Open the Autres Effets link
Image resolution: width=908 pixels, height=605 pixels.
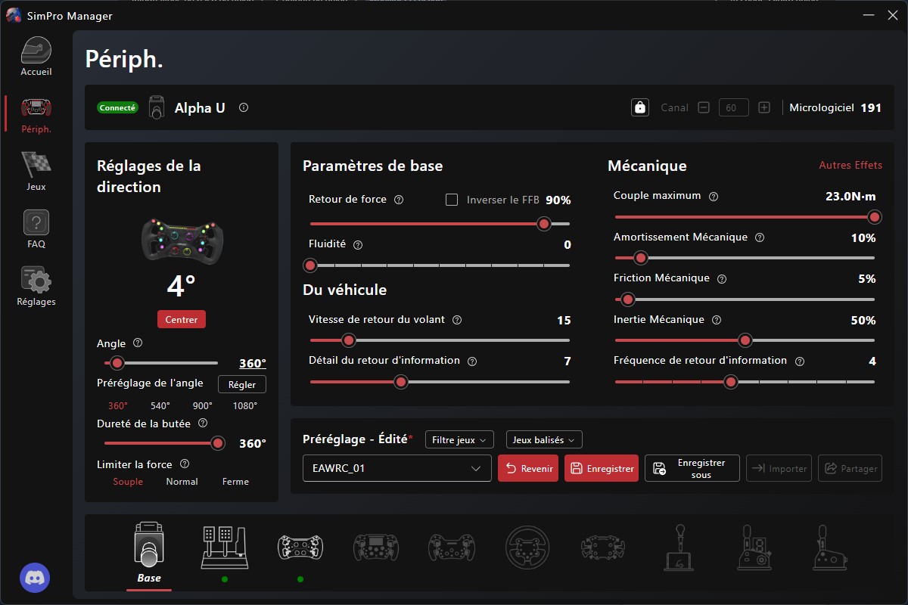click(850, 165)
